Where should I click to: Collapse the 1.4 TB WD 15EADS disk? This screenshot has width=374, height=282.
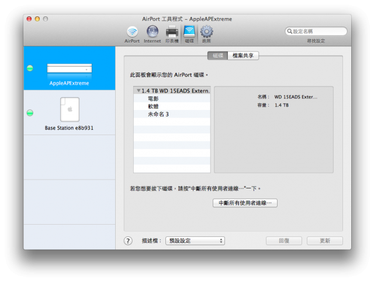[138, 91]
